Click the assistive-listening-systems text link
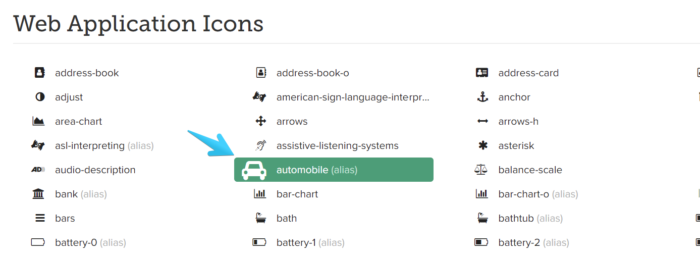The image size is (700, 260). click(337, 145)
